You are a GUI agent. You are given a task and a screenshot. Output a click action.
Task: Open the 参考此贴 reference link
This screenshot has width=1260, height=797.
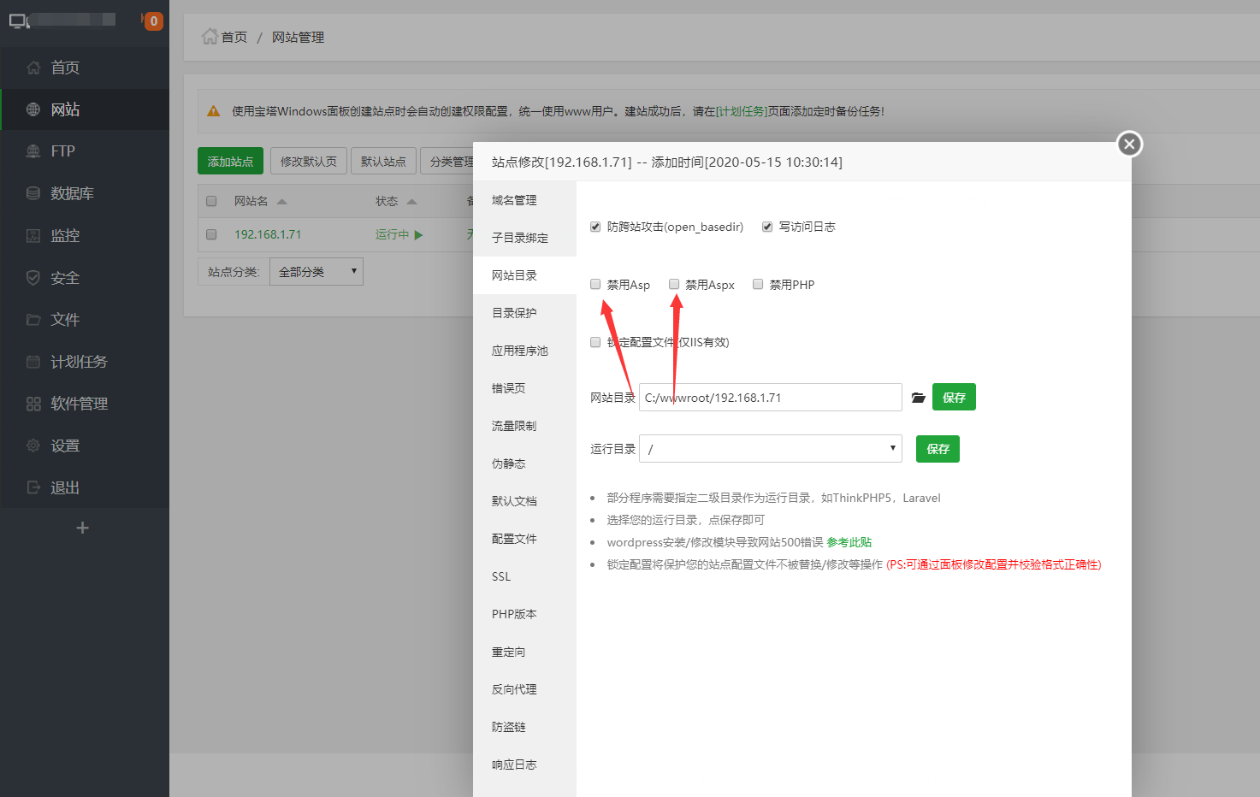pos(849,542)
